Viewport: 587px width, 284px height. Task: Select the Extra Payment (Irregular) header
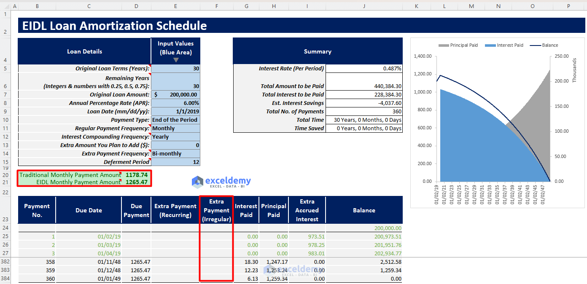tap(216, 210)
